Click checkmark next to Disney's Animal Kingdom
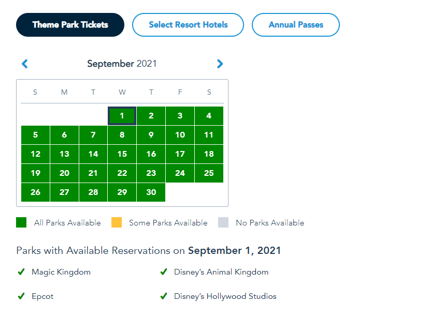The height and width of the screenshot is (317, 430). [164, 272]
